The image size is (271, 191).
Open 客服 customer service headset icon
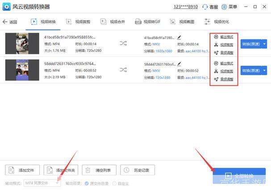(x=205, y=7)
